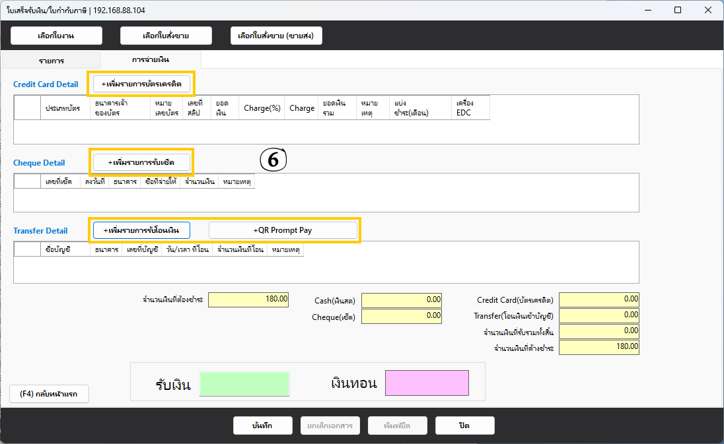Click the บันทึก save button
Screen dimensions: 724x444
262,426
